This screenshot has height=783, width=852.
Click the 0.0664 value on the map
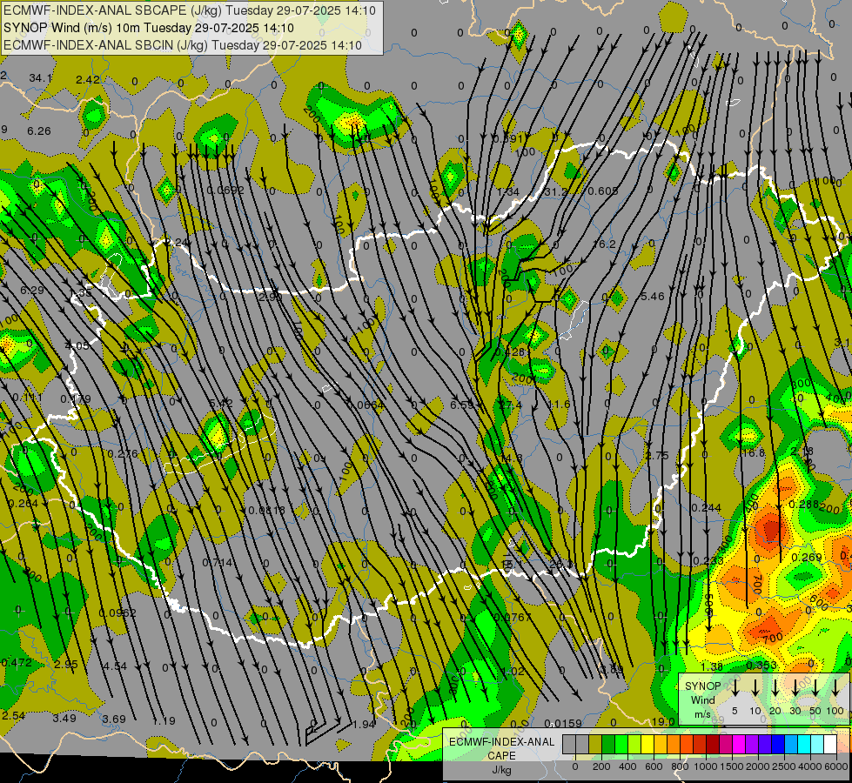pyautogui.click(x=366, y=405)
